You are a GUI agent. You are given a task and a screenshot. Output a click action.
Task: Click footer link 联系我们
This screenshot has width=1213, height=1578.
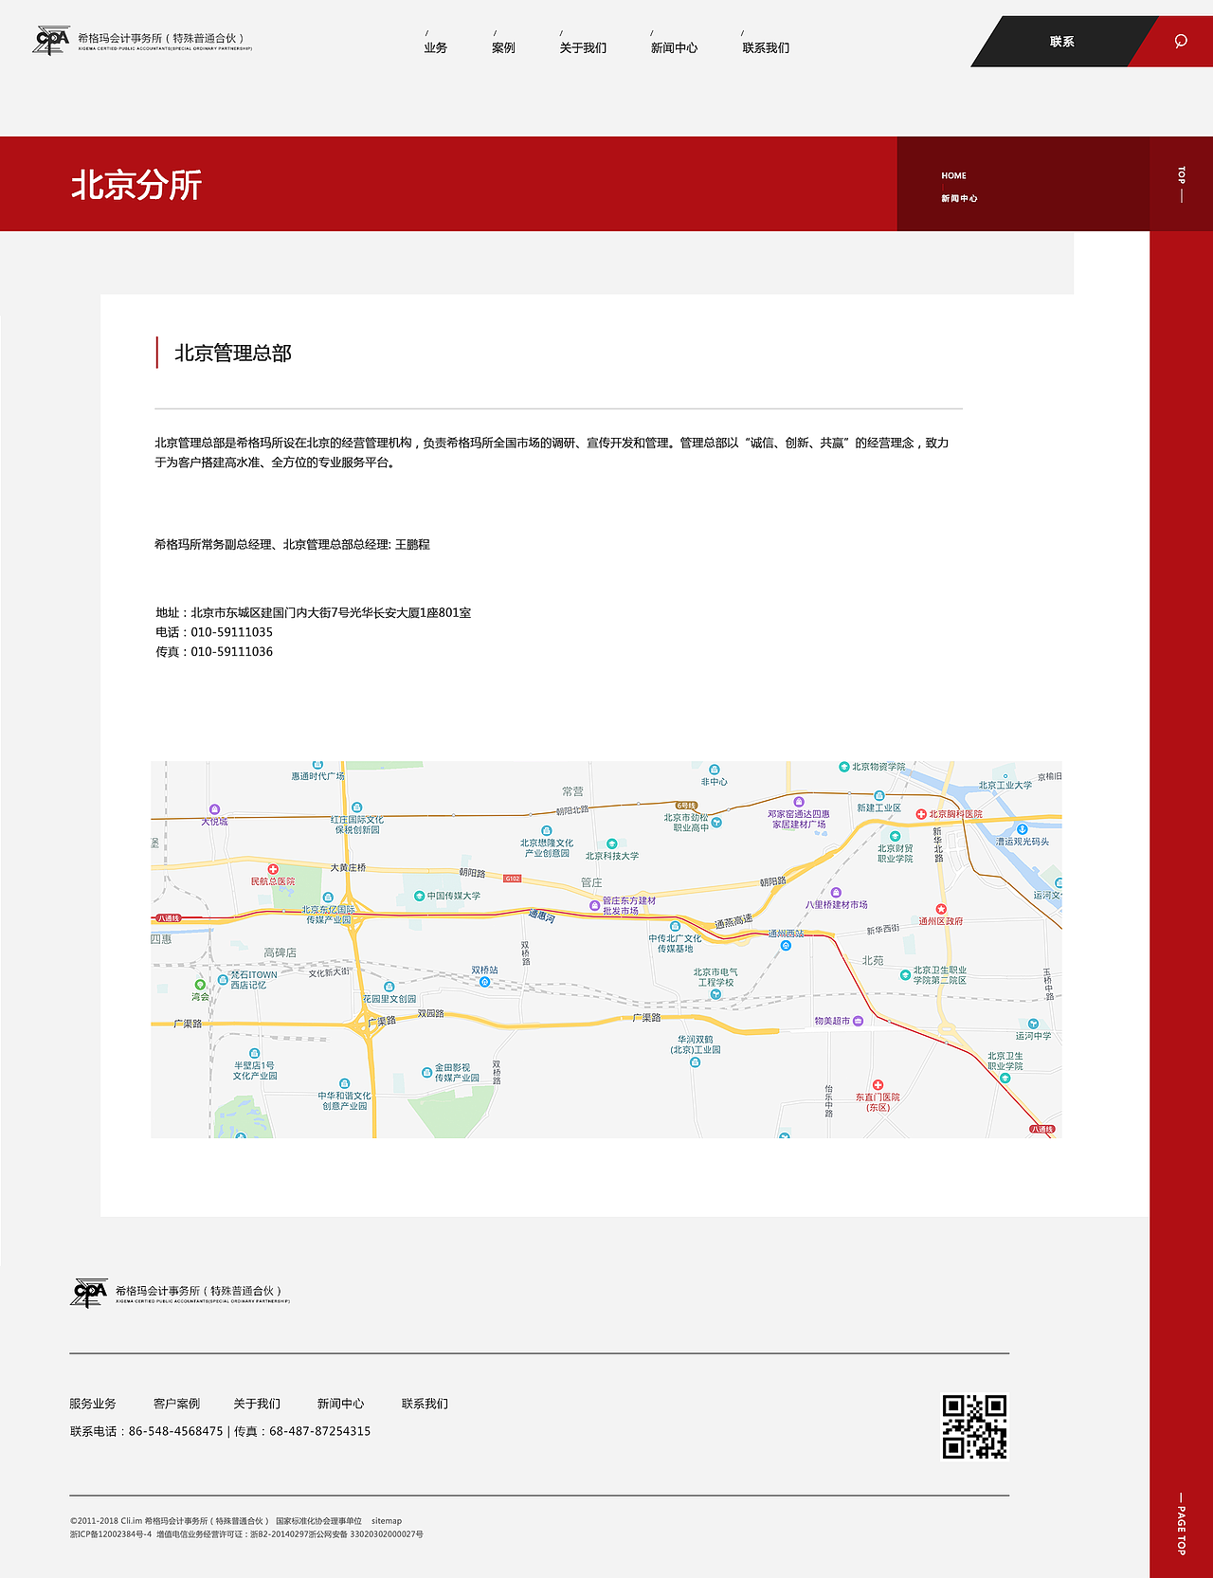pyautogui.click(x=425, y=1404)
